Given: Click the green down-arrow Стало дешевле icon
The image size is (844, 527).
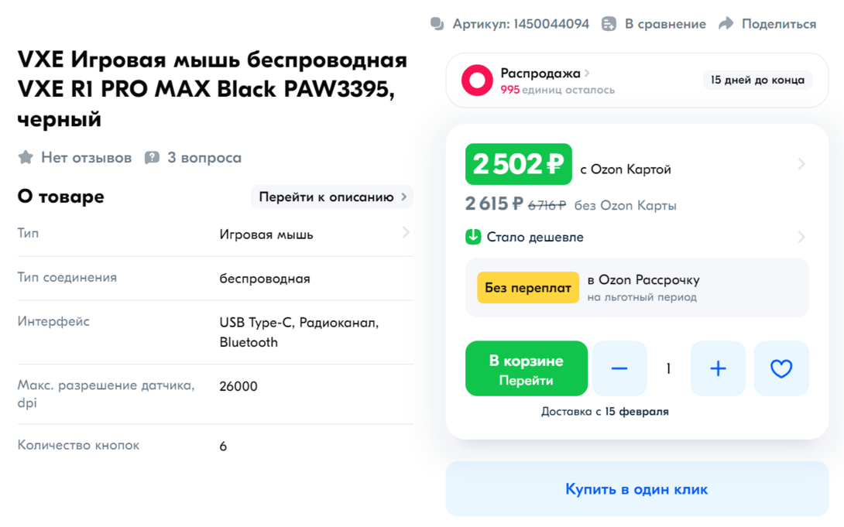Looking at the screenshot, I should [473, 237].
